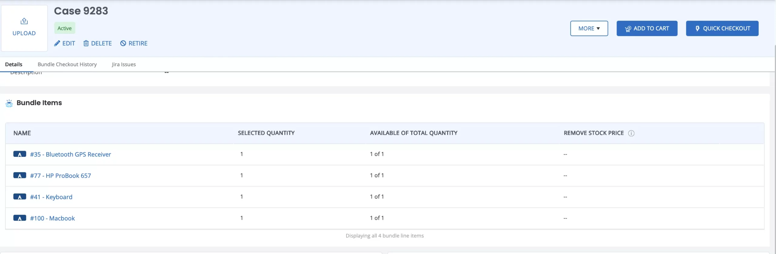This screenshot has height=254, width=776.
Task: Click the Remove Stock Price info icon
Action: (x=631, y=133)
